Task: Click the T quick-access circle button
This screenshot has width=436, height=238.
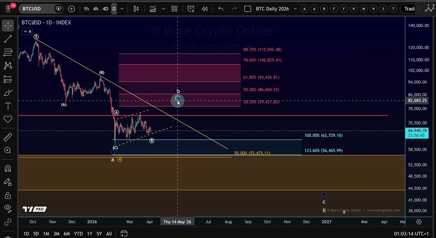Action: pos(393,9)
